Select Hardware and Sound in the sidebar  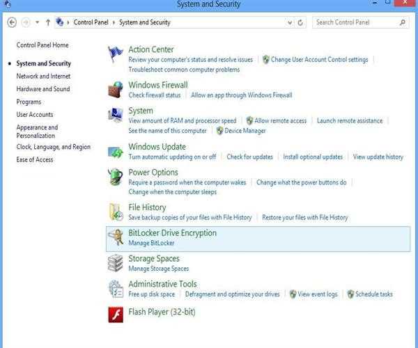43,89
